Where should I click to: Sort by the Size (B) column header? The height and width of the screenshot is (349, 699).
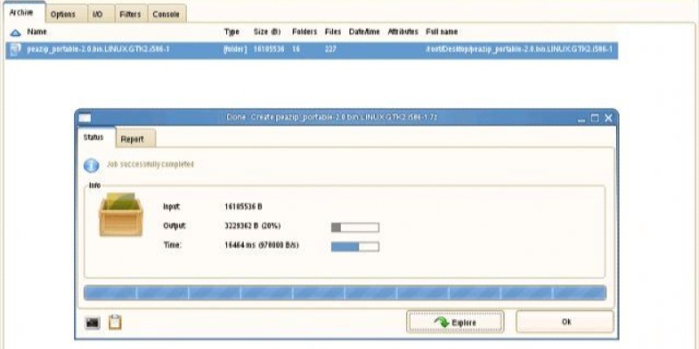coord(269,32)
